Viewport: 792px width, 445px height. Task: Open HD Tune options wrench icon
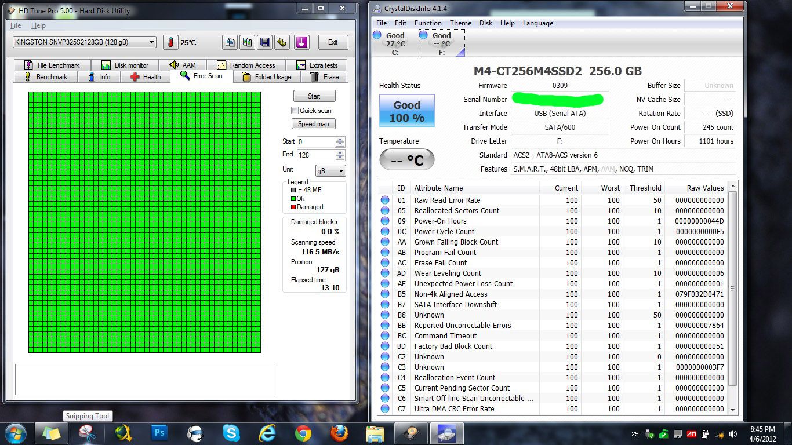click(x=282, y=42)
